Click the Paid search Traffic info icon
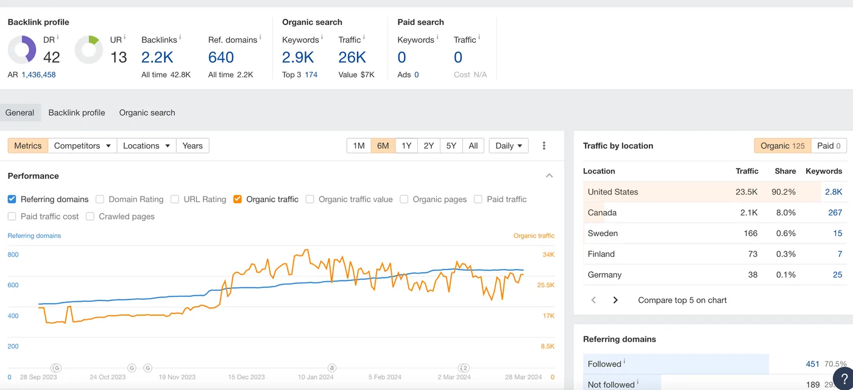Image resolution: width=853 pixels, height=390 pixels. click(x=479, y=38)
